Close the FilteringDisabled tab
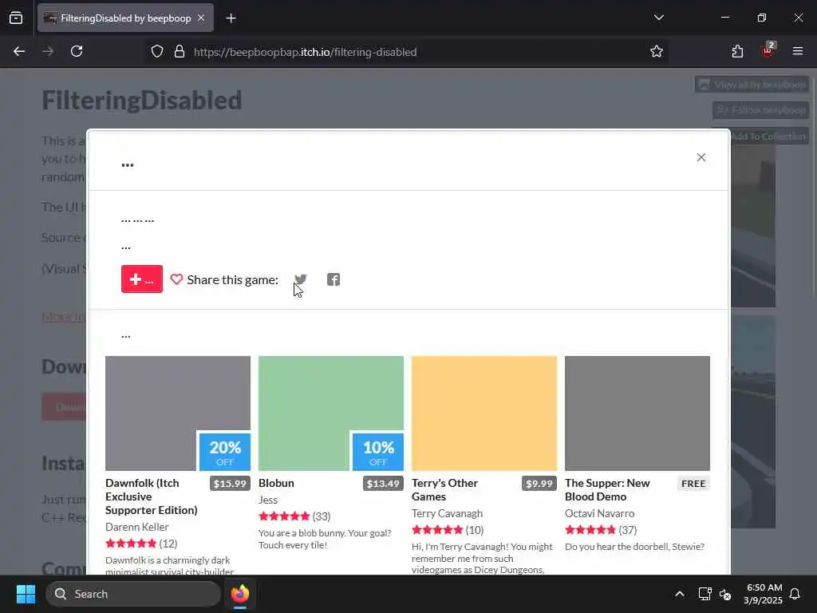Image resolution: width=817 pixels, height=613 pixels. tap(201, 18)
